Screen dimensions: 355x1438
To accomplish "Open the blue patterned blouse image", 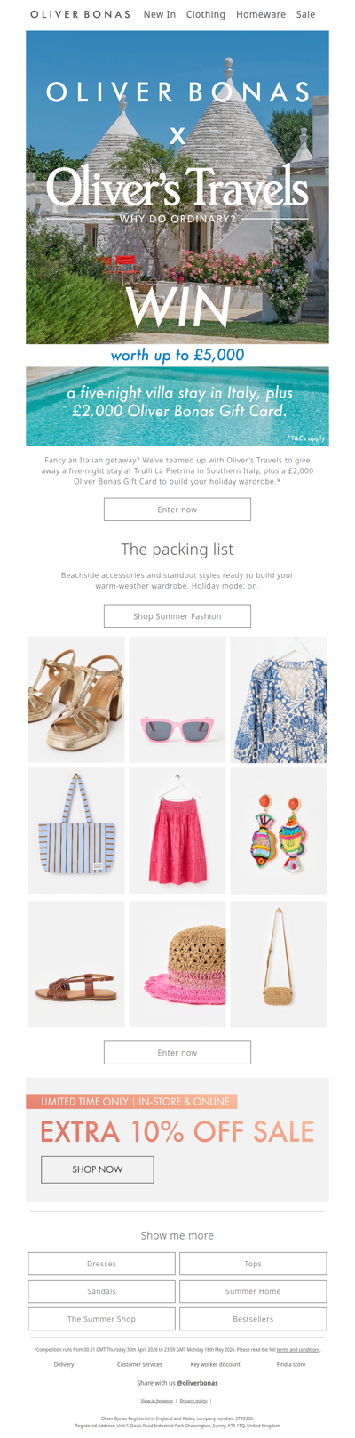I will [x=279, y=700].
